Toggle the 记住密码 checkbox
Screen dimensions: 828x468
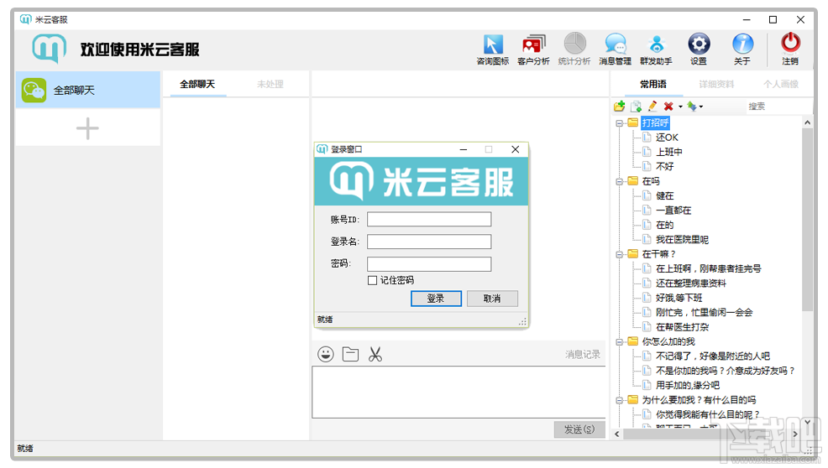tap(372, 280)
